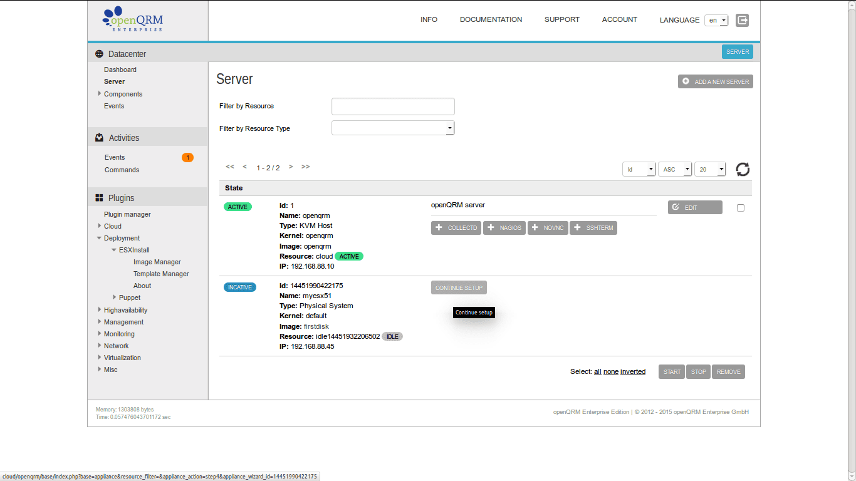Go to next page of servers
The width and height of the screenshot is (856, 481).
[291, 167]
